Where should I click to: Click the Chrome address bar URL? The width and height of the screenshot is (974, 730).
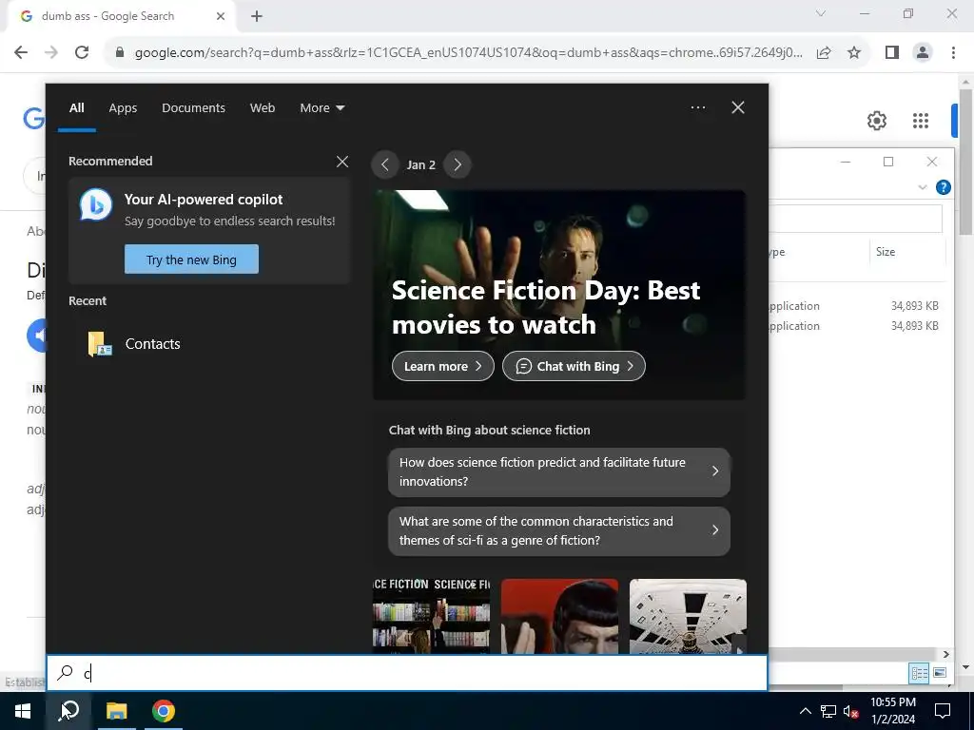point(468,52)
